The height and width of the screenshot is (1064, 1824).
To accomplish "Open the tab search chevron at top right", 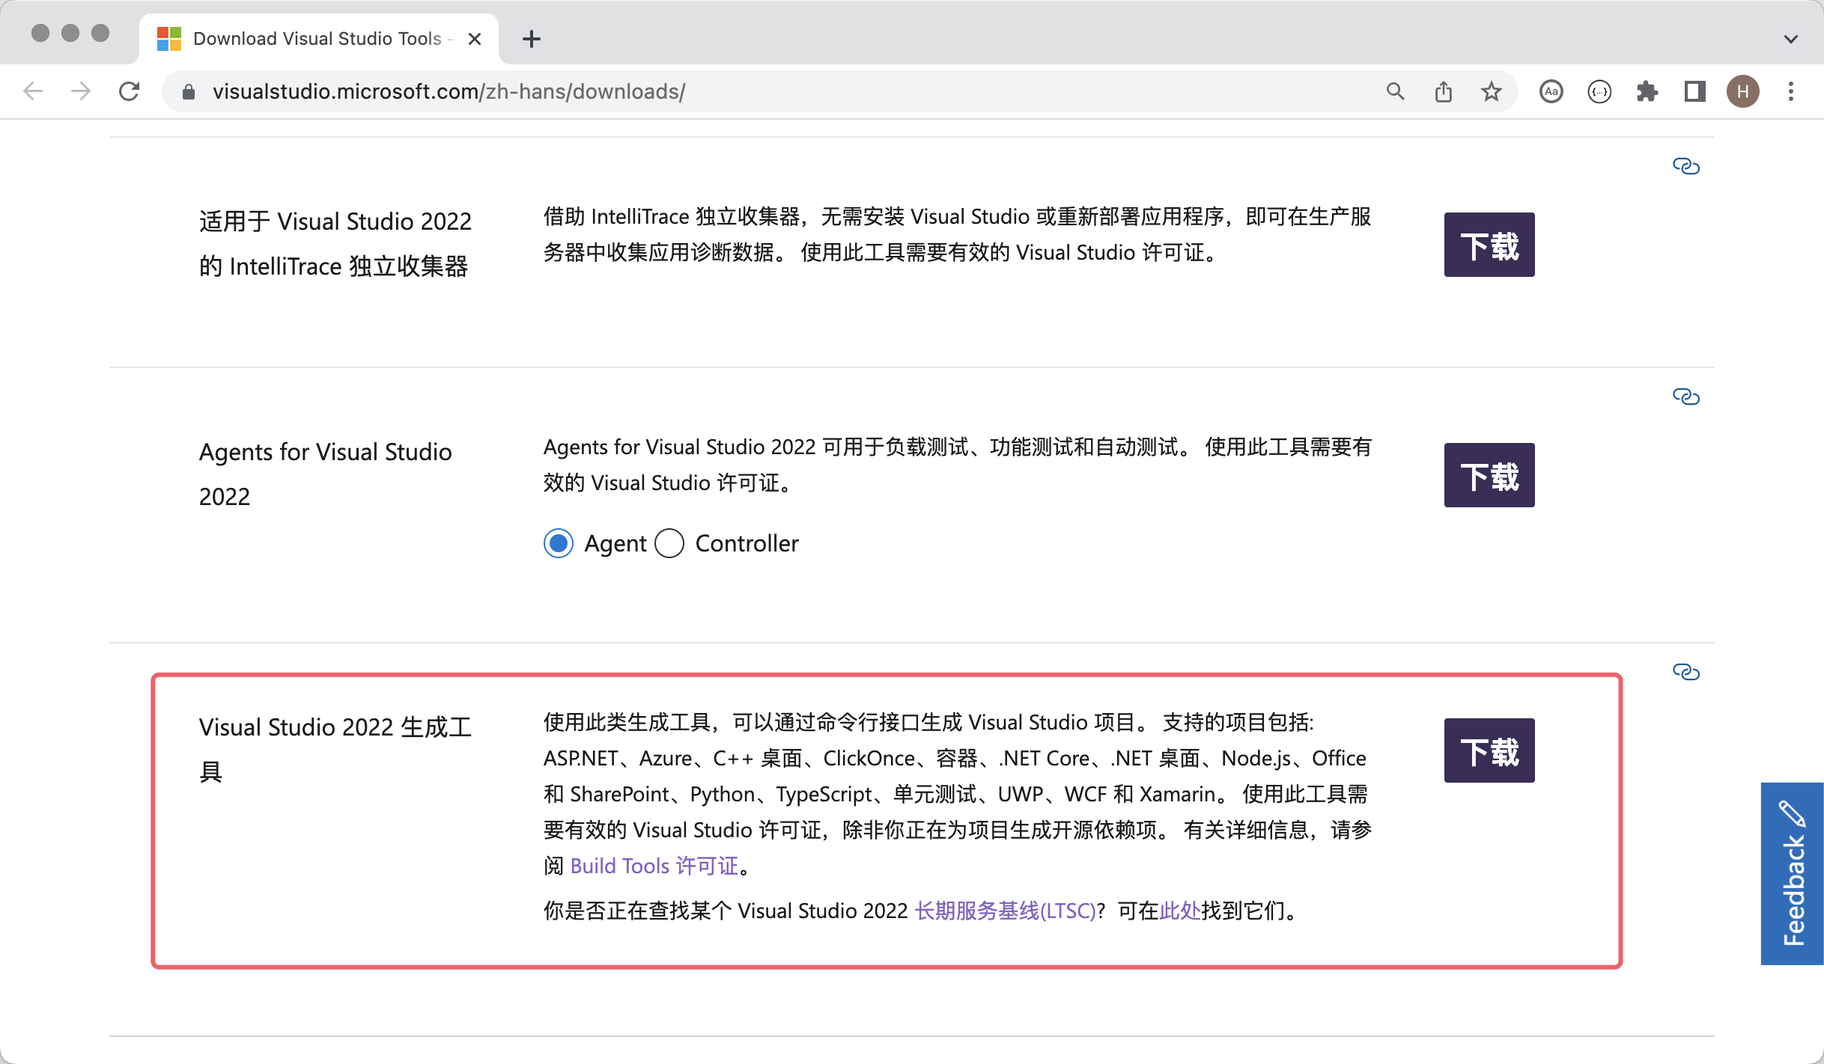I will [1791, 39].
